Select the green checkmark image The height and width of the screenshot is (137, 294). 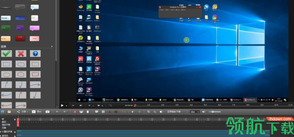(x=6, y=53)
